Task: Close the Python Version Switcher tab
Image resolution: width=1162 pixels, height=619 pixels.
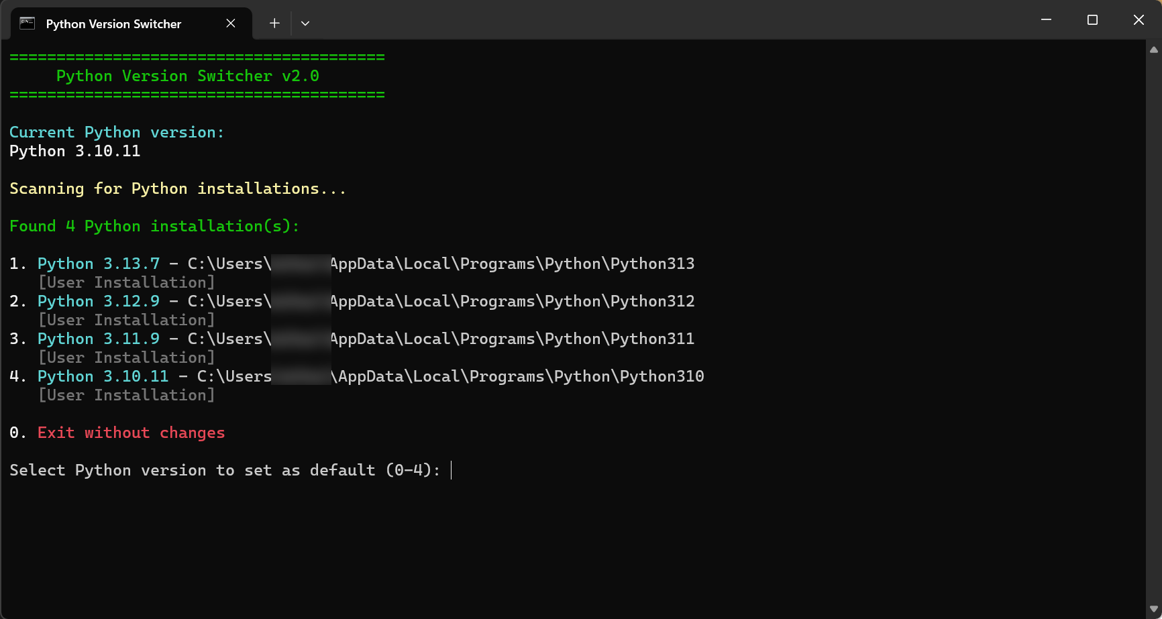Action: [231, 23]
